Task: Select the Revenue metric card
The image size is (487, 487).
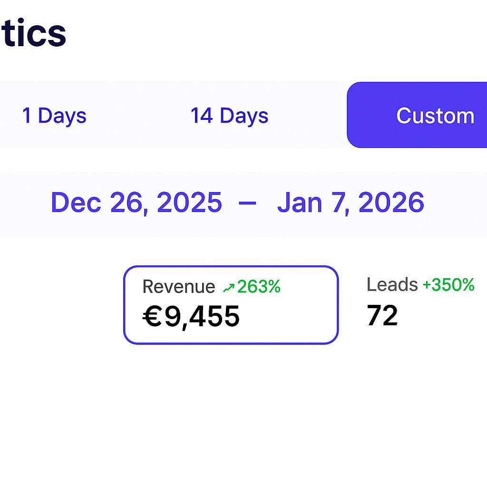Action: click(231, 304)
